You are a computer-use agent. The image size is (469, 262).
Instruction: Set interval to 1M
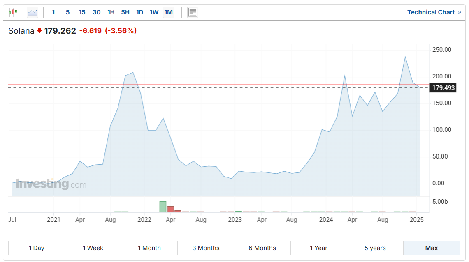tap(169, 12)
